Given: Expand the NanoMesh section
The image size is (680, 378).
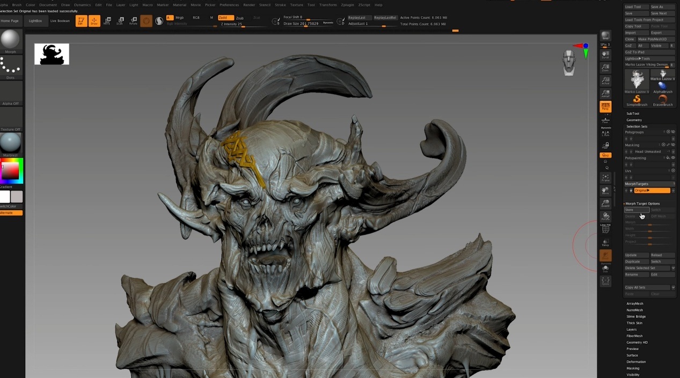Looking at the screenshot, I should click(x=634, y=310).
